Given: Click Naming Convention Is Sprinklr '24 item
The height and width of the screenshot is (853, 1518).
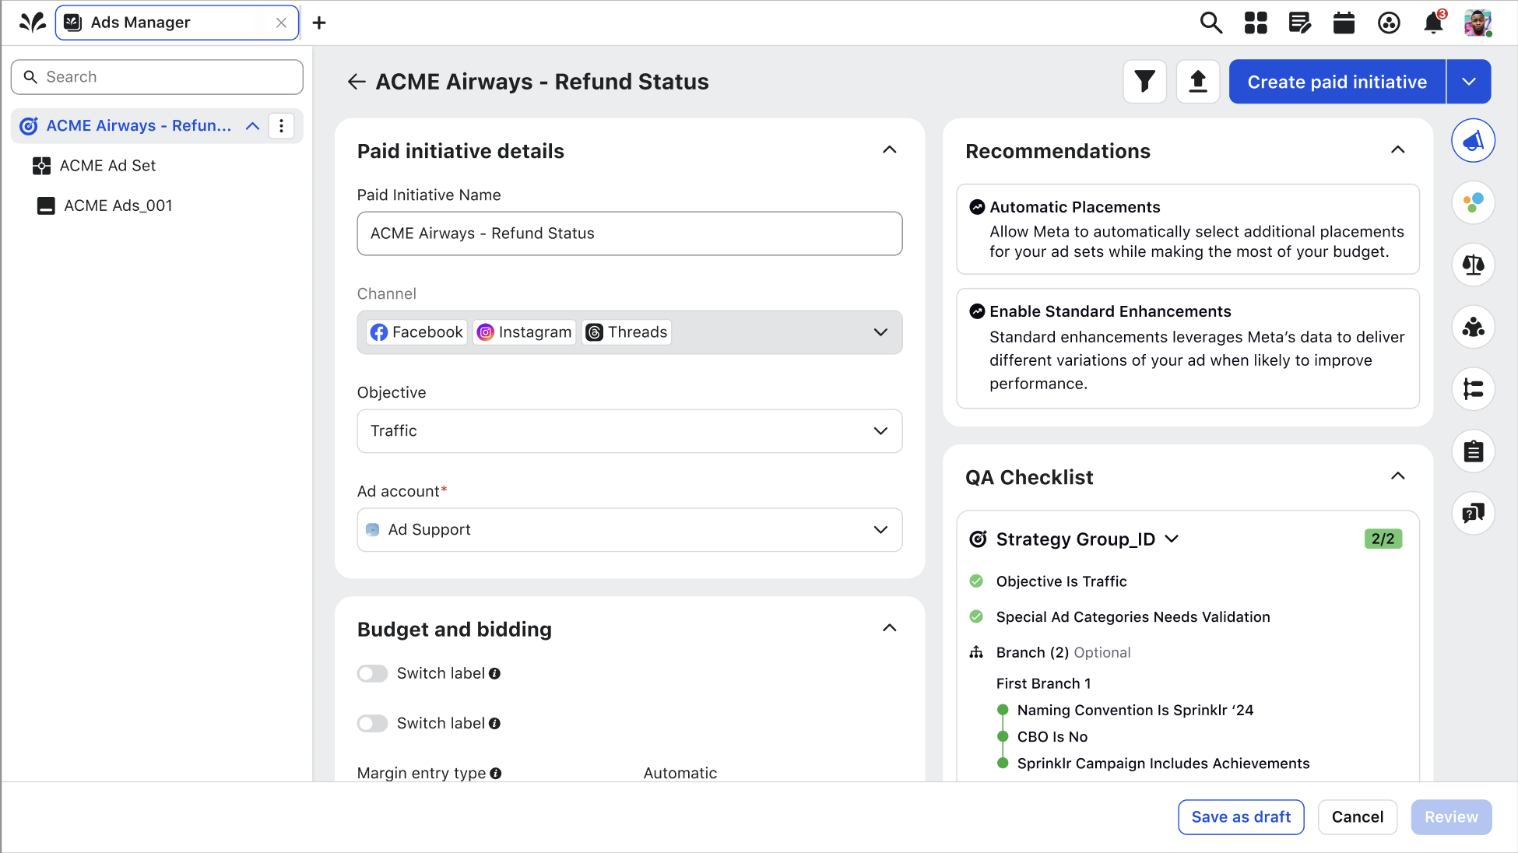Looking at the screenshot, I should 1135,710.
